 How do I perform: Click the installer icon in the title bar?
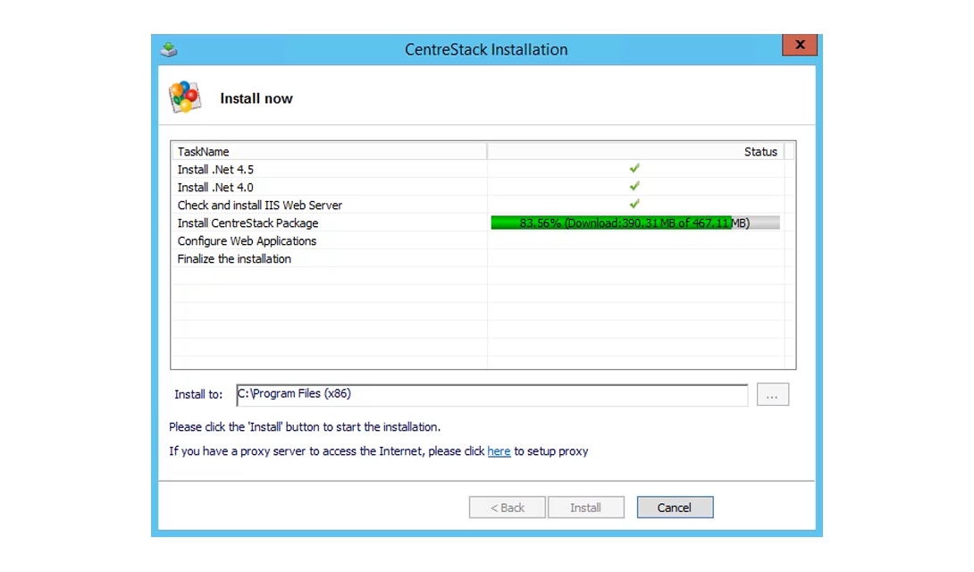pyautogui.click(x=167, y=49)
